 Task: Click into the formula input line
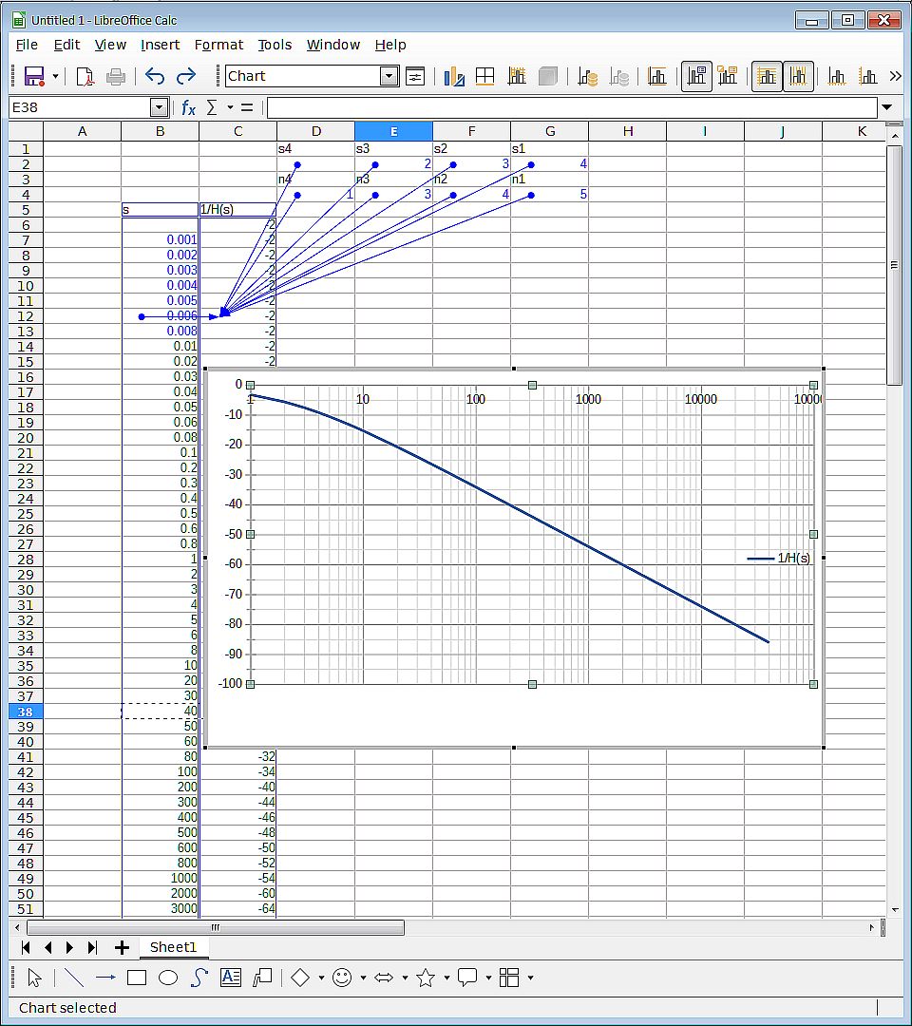pos(572,107)
